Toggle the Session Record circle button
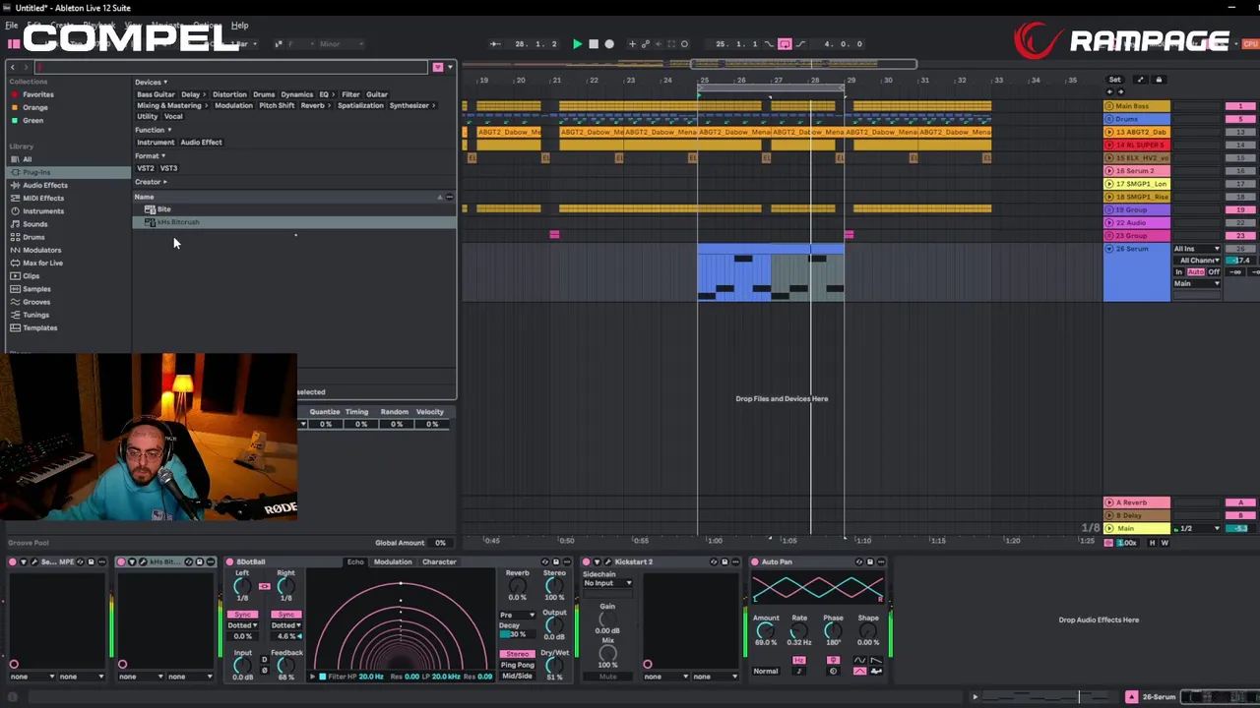Screen dimensions: 1260x708 [684, 44]
